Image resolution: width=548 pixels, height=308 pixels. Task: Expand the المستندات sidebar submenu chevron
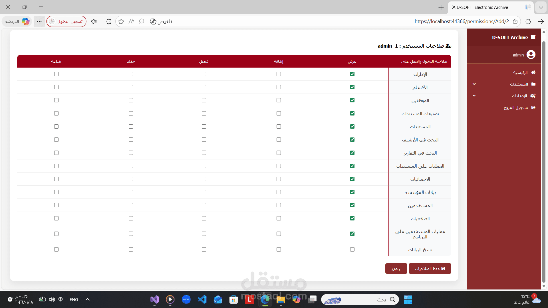pyautogui.click(x=474, y=84)
